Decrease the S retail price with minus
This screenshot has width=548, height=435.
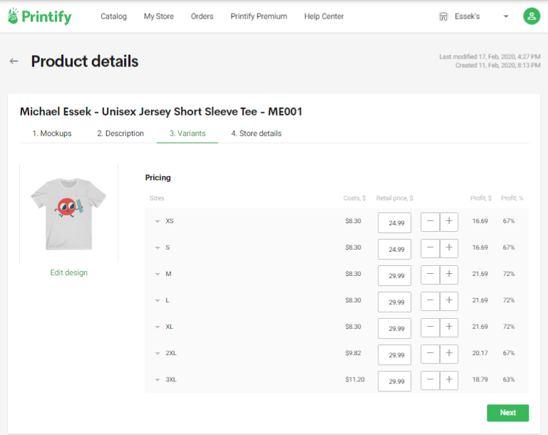click(x=430, y=248)
